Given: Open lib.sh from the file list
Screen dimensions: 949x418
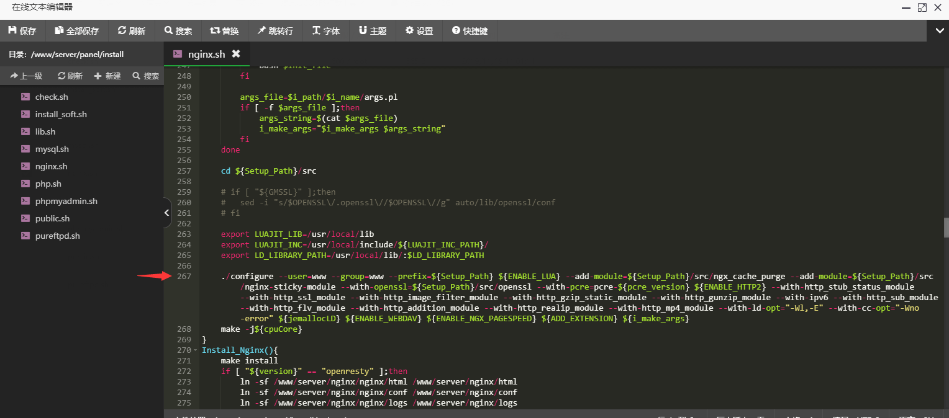Looking at the screenshot, I should (x=45, y=131).
